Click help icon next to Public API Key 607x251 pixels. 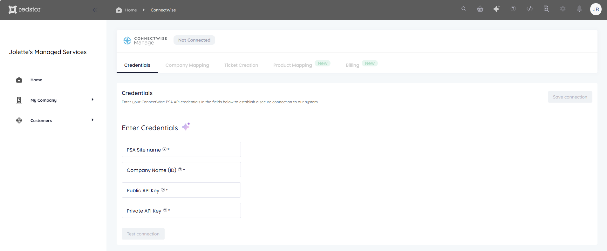click(x=163, y=190)
